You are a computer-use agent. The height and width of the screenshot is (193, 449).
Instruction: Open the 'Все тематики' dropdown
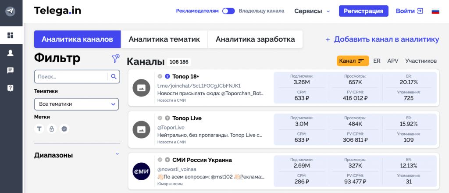click(x=76, y=104)
